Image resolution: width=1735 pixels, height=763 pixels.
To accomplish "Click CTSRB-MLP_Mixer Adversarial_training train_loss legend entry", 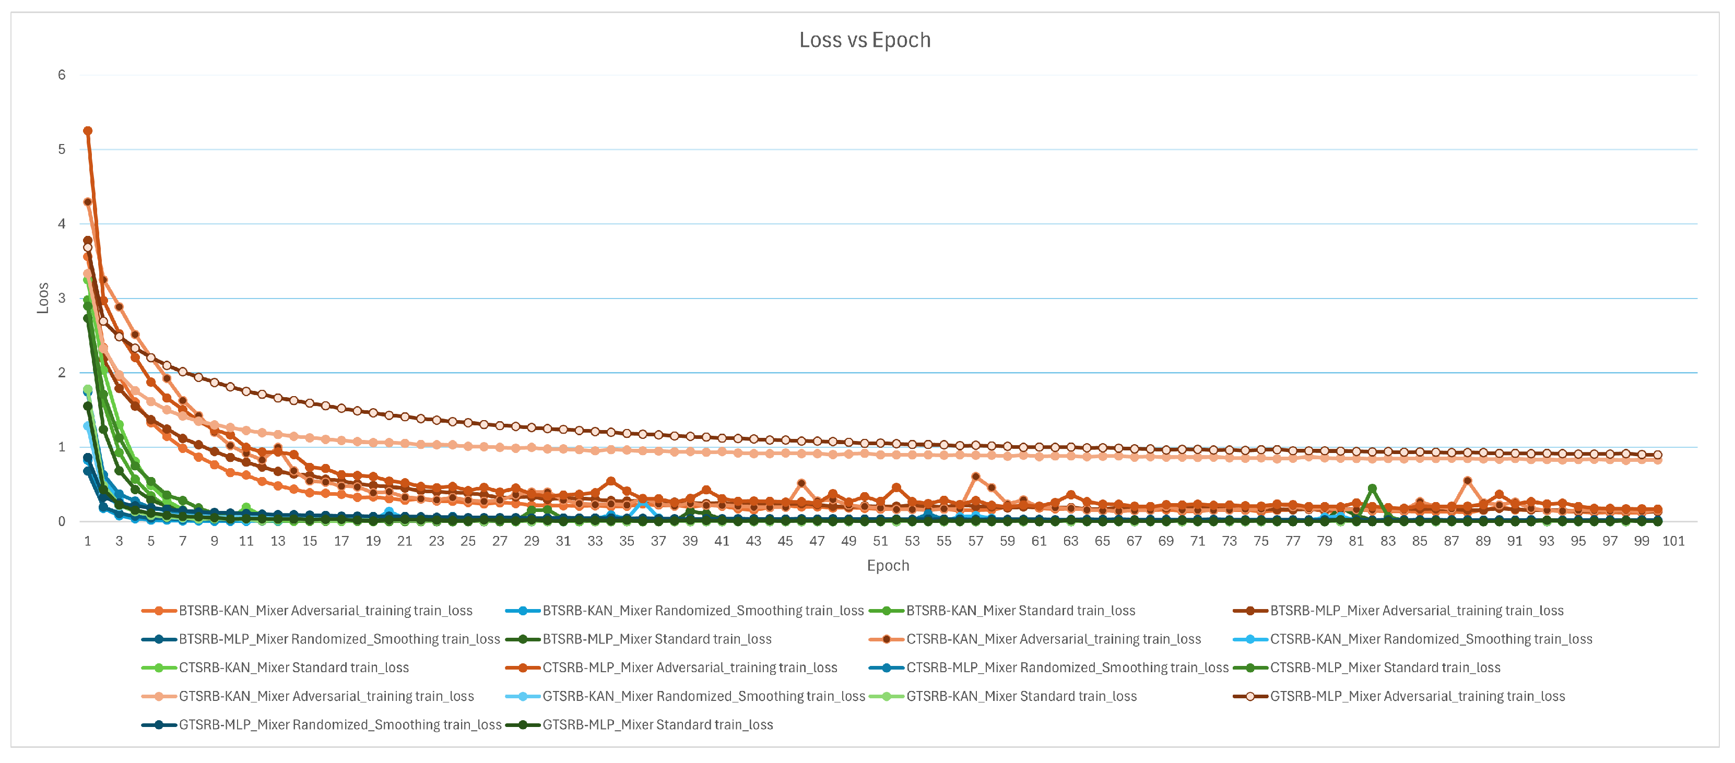I will coord(690,668).
